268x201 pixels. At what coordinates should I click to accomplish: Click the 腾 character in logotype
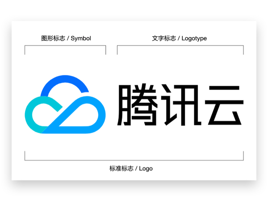tap(137, 105)
